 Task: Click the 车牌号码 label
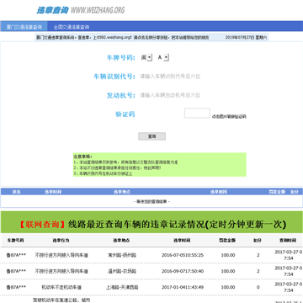click(x=121, y=57)
